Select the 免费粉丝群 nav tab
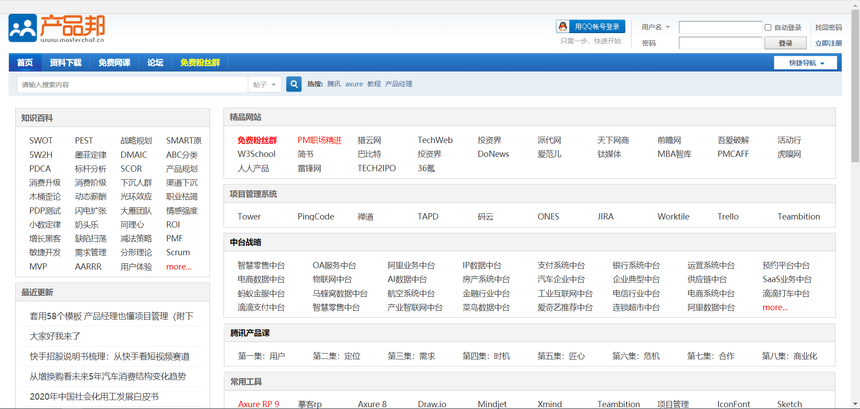The image size is (860, 409). [200, 63]
